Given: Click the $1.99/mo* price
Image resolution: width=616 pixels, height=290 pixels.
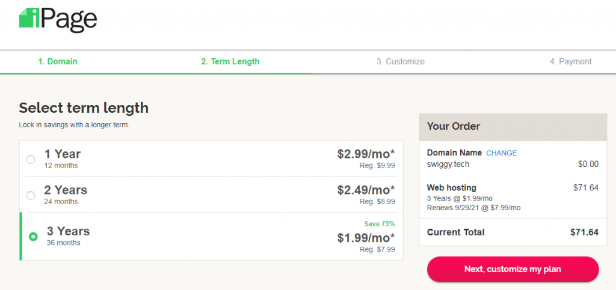Looking at the screenshot, I should pyautogui.click(x=366, y=238).
